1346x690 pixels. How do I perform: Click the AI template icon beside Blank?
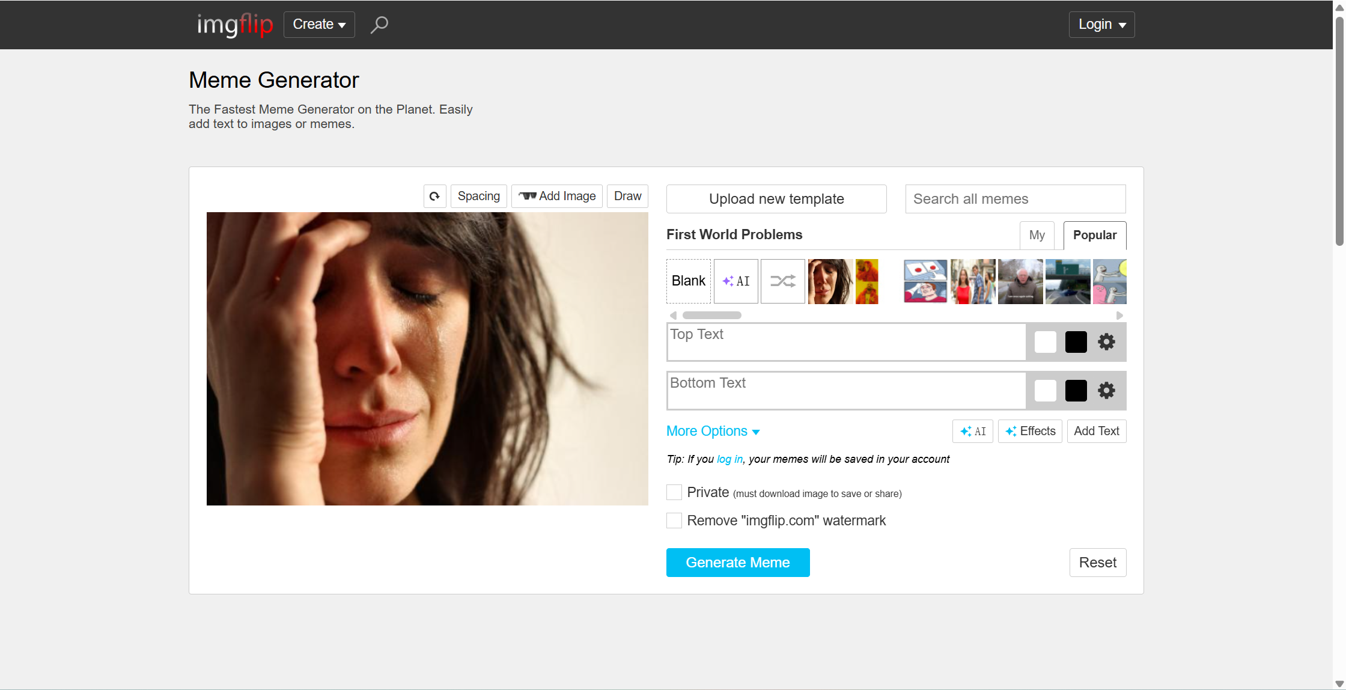735,281
